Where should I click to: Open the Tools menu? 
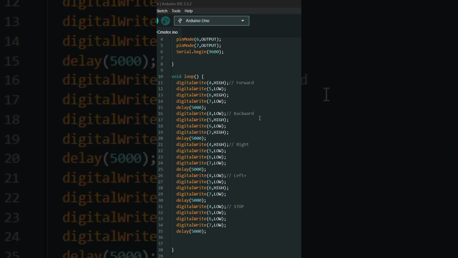176,11
